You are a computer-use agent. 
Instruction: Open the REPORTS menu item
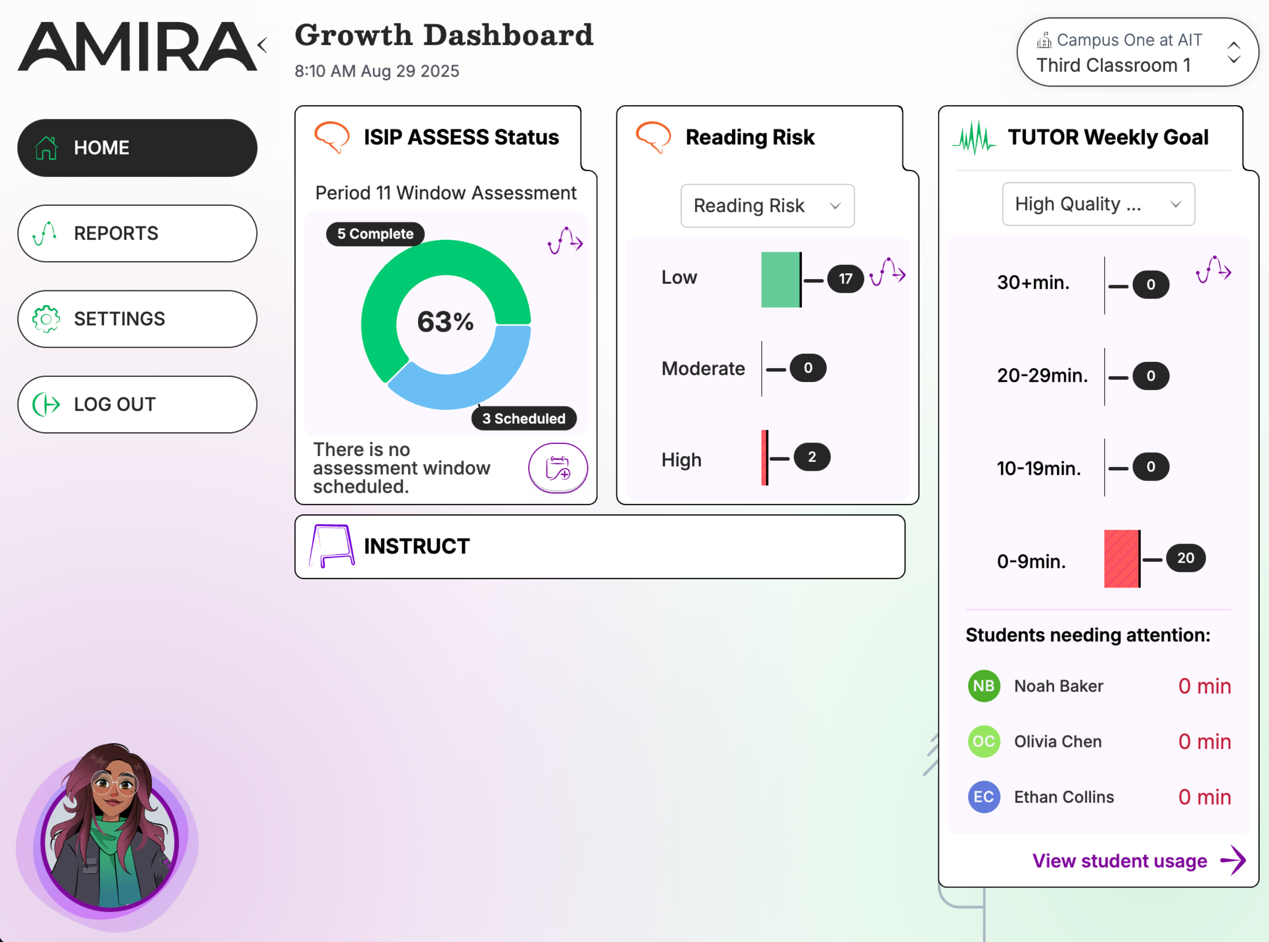click(137, 233)
